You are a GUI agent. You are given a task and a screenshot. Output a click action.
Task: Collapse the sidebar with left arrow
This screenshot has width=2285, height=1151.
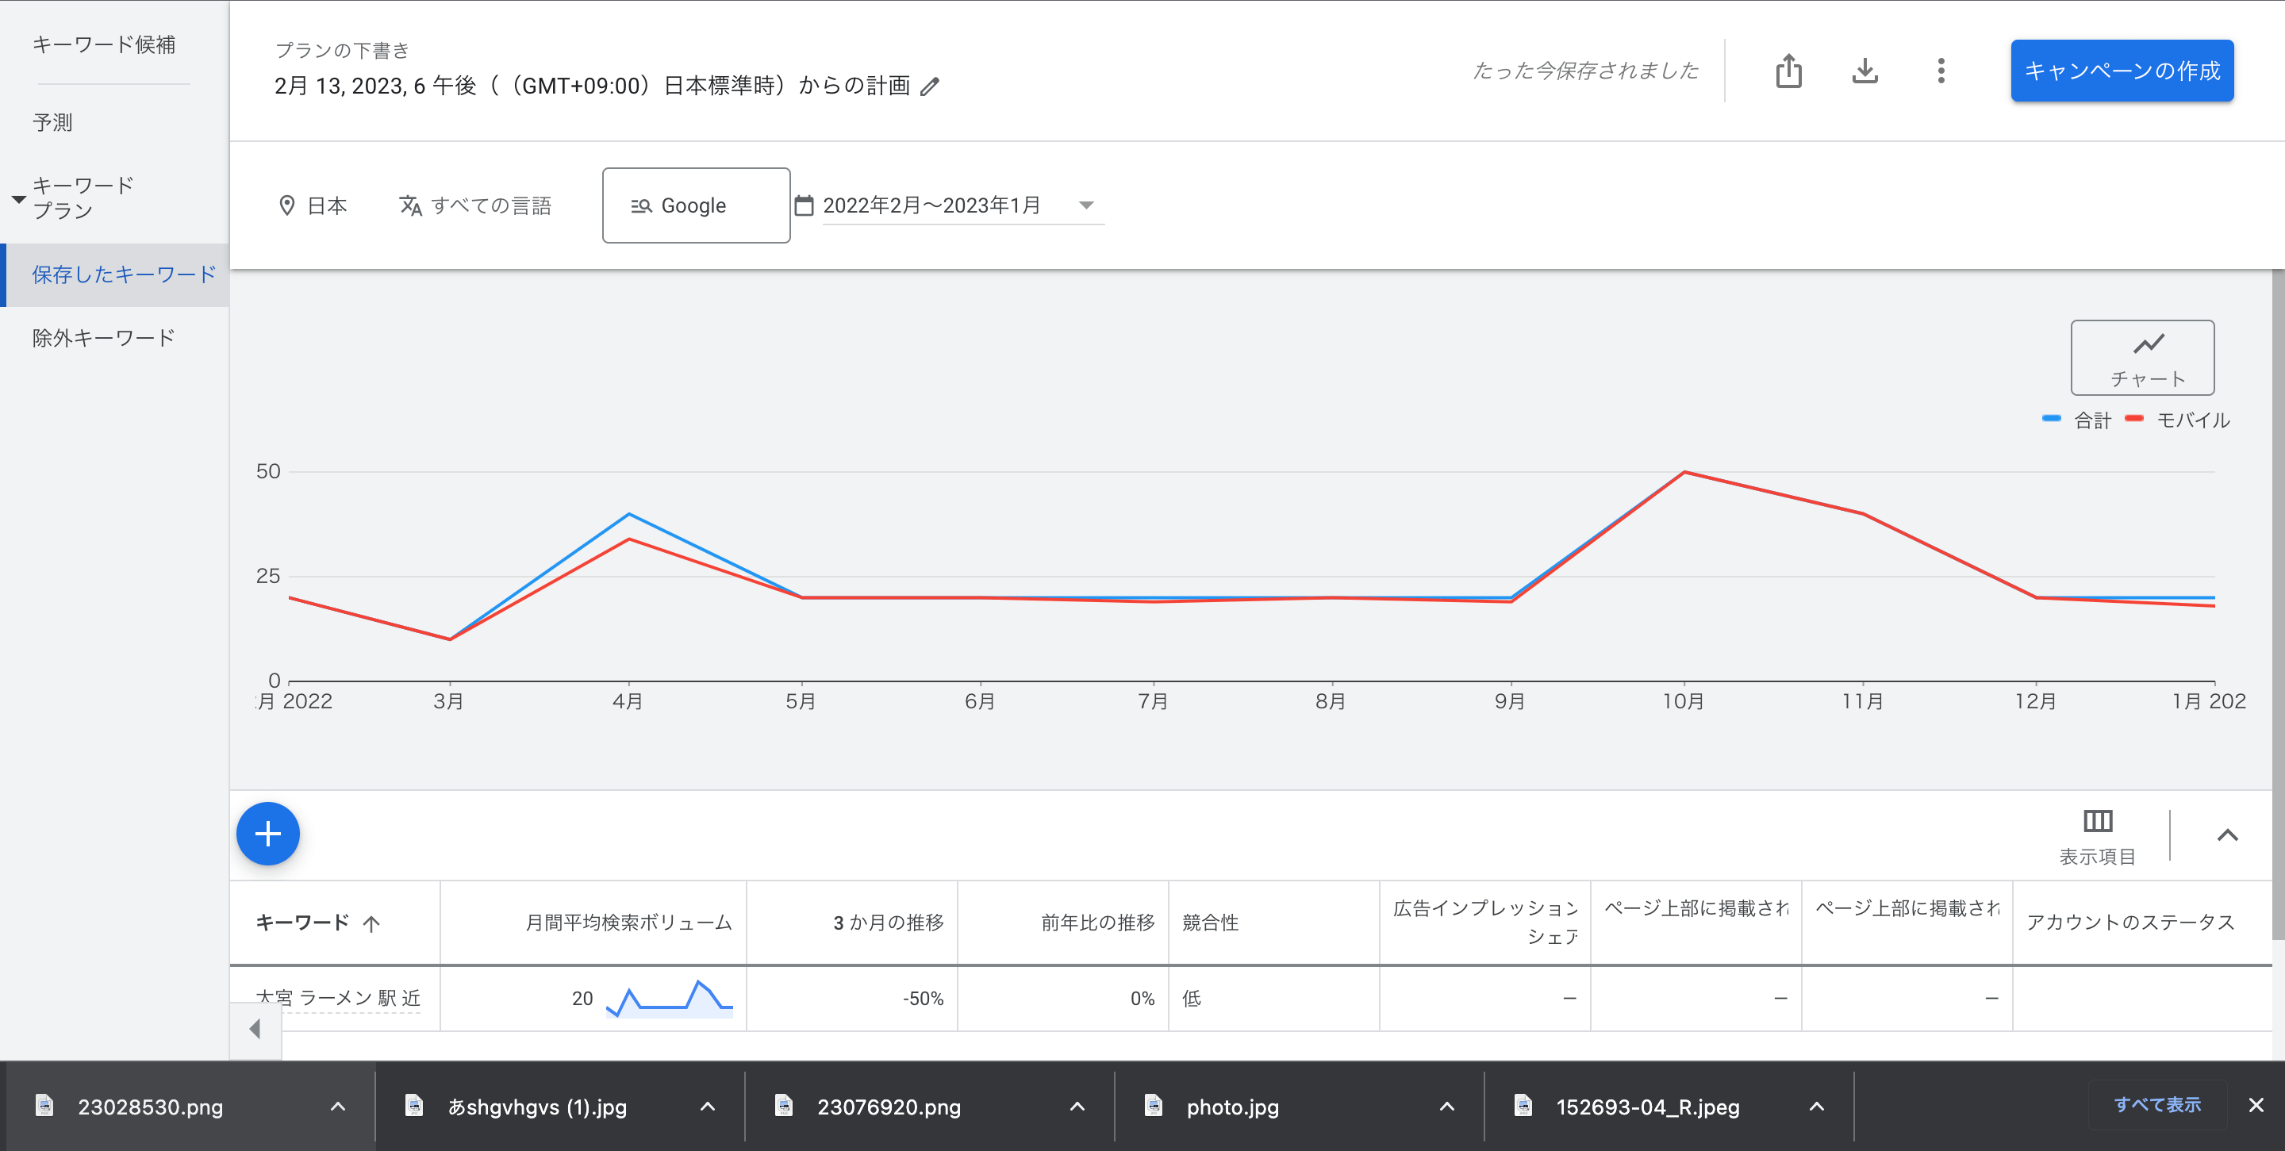255,1029
